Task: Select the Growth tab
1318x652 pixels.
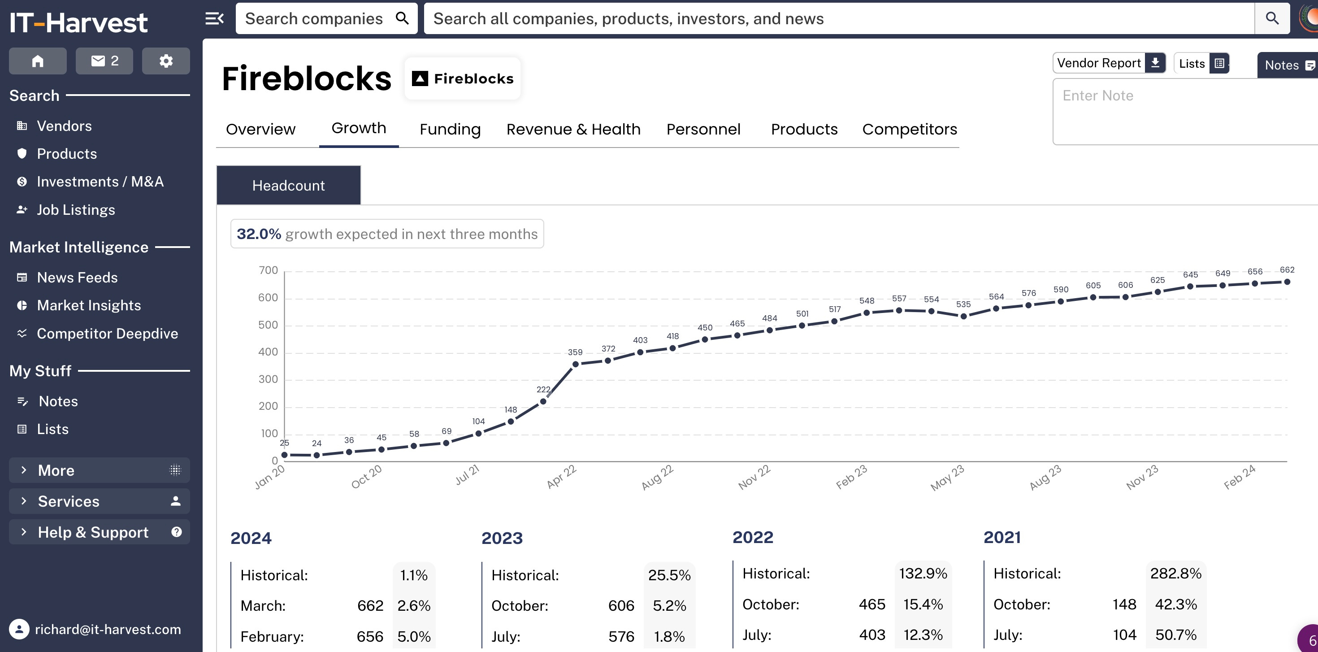Action: pyautogui.click(x=359, y=128)
